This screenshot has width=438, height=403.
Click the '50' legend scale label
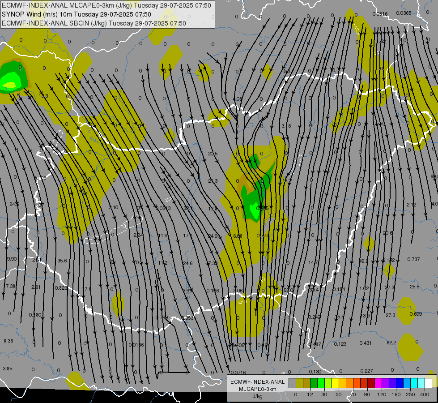click(339, 394)
